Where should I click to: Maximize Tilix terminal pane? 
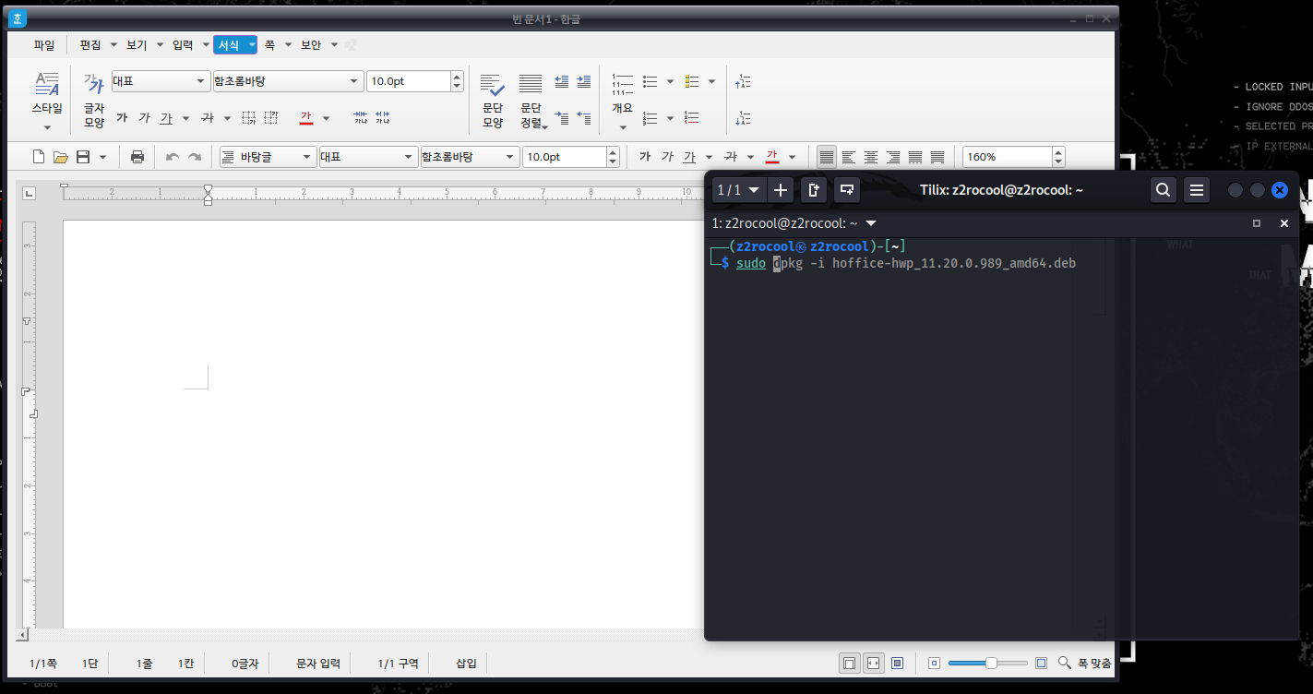[x=1256, y=223]
